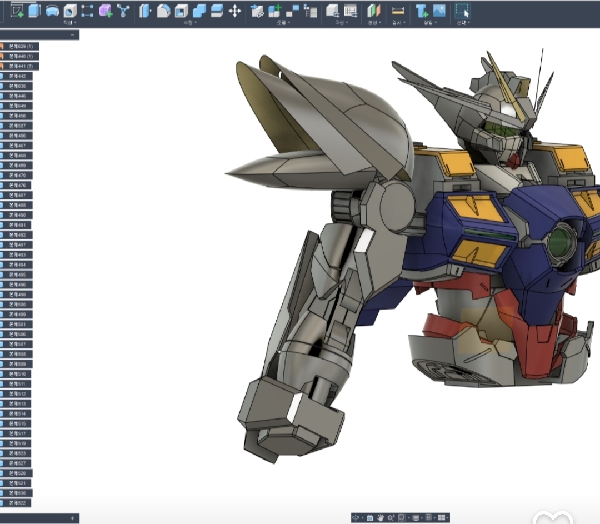Image resolution: width=600 pixels, height=524 pixels.
Task: Click the plus button at panel bottom
Action: click(x=72, y=518)
